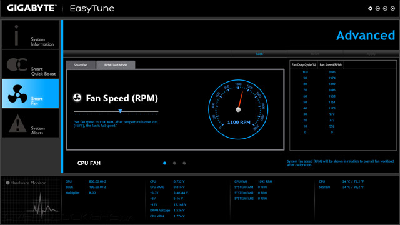The height and width of the screenshot is (225, 400).
Task: Click the RPM gauge dial needle
Action: (x=240, y=101)
